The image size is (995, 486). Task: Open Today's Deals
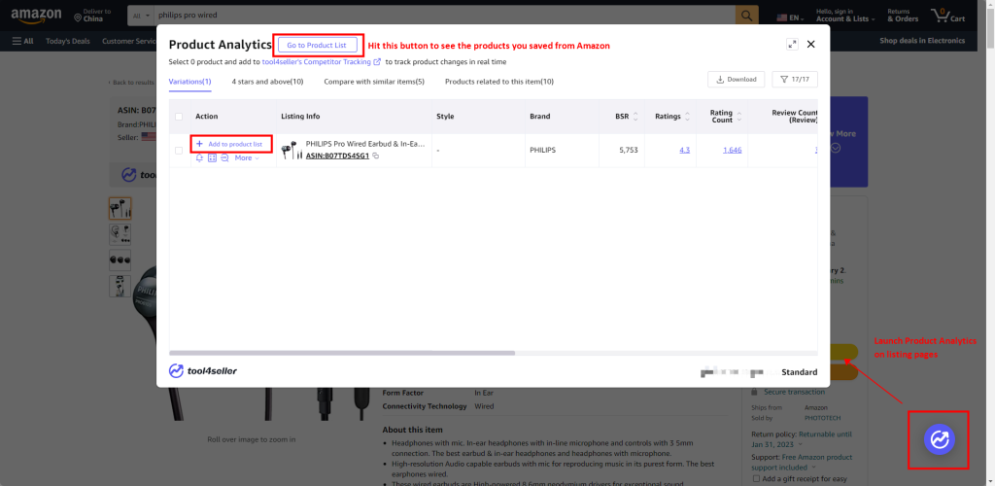pos(67,41)
